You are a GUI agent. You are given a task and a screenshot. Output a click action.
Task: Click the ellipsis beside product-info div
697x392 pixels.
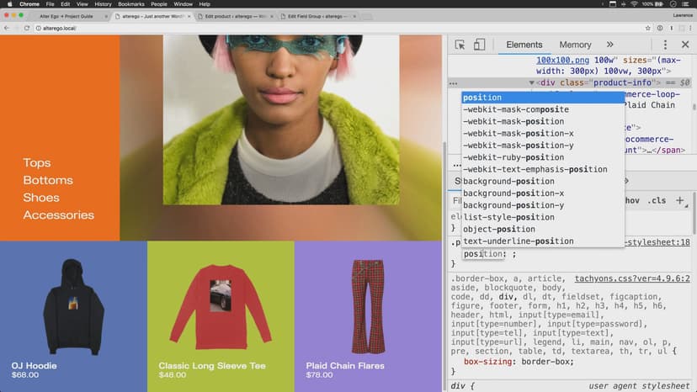454,83
